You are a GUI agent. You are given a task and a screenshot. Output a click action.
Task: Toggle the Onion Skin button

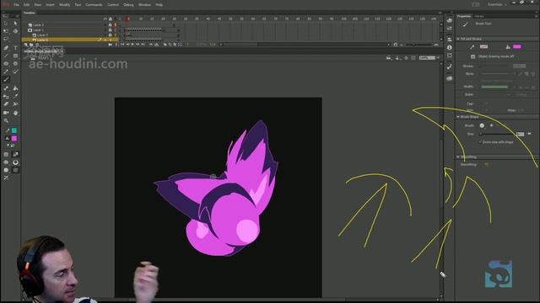[165, 45]
